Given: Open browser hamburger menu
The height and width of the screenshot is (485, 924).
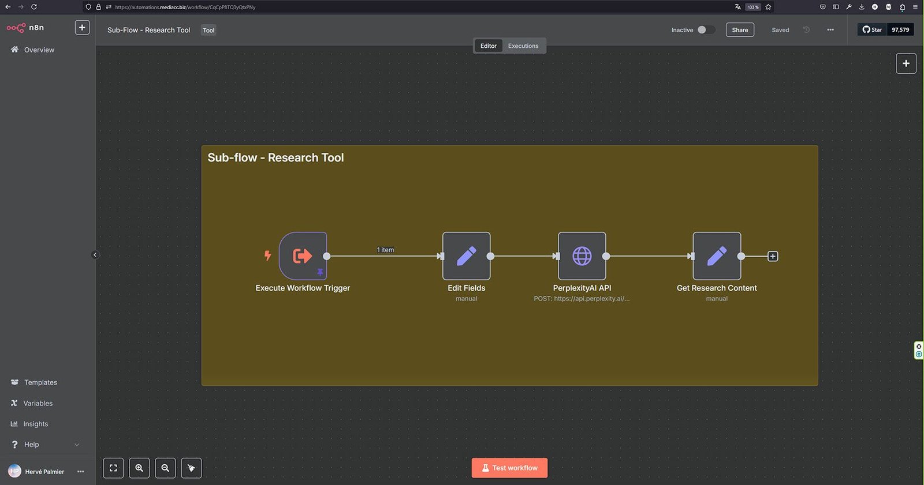Looking at the screenshot, I should tap(915, 7).
